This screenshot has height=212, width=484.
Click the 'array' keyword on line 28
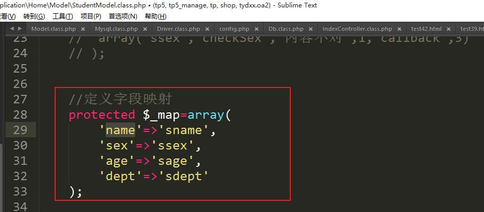pos(205,115)
